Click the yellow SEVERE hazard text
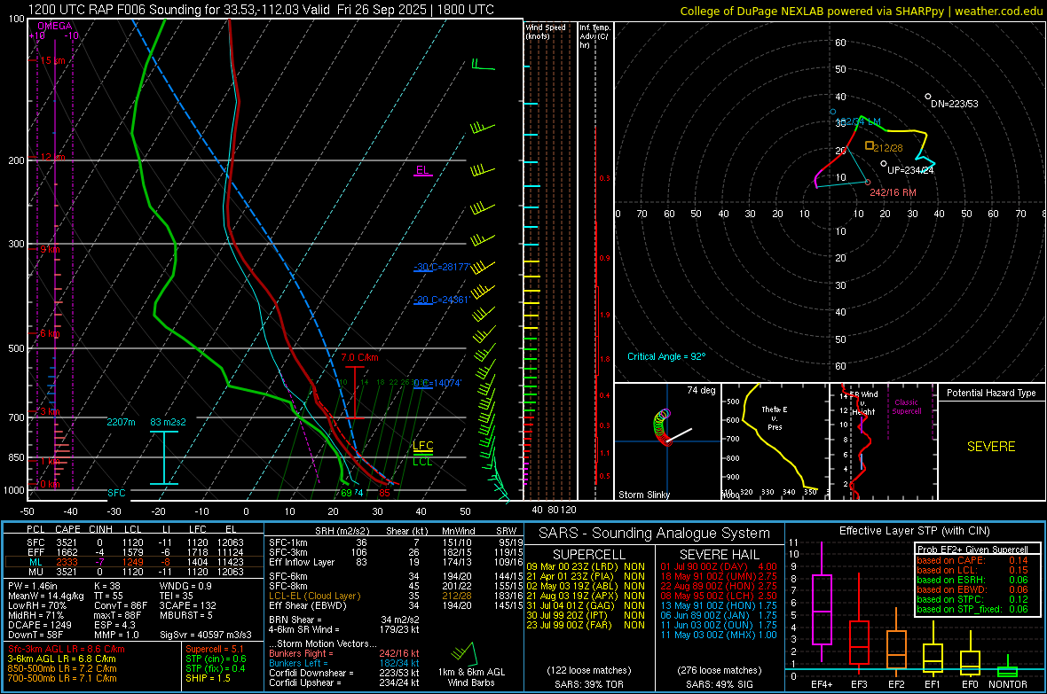Image resolution: width=1047 pixels, height=694 pixels. [x=991, y=447]
